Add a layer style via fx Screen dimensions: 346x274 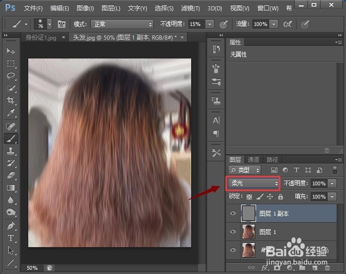tap(265, 268)
